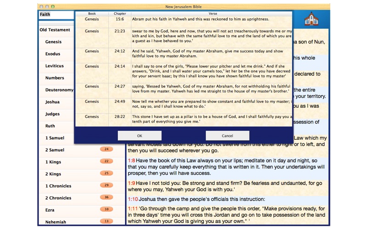The height and width of the screenshot is (229, 367).
Task: Select Old Testament in the sidebar
Action: [x=55, y=30]
